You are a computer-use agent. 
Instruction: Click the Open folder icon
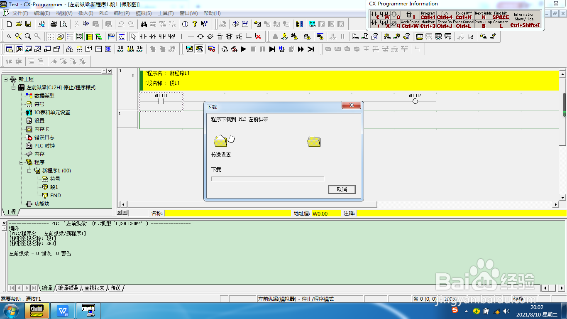tap(19, 24)
